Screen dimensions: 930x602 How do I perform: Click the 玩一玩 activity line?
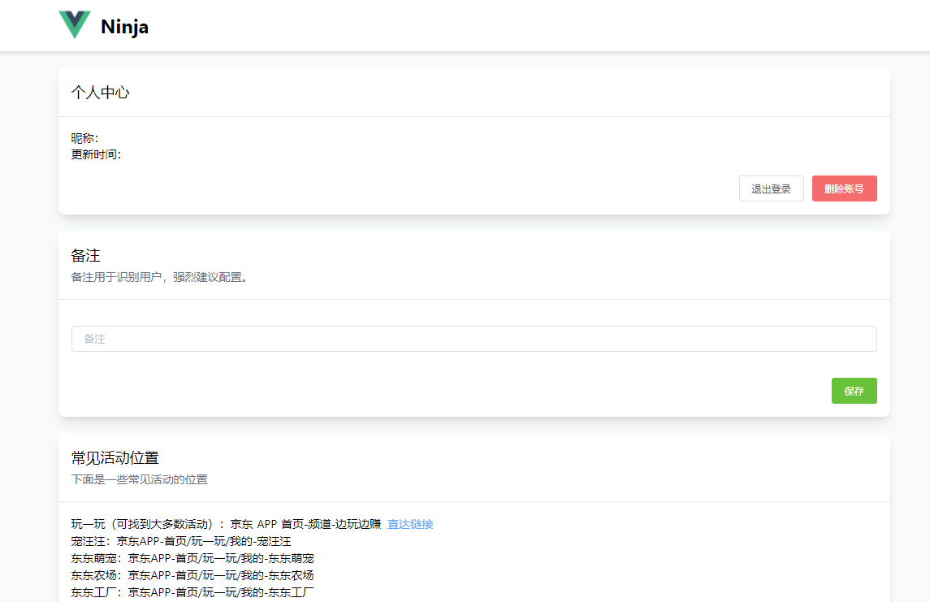pos(226,524)
